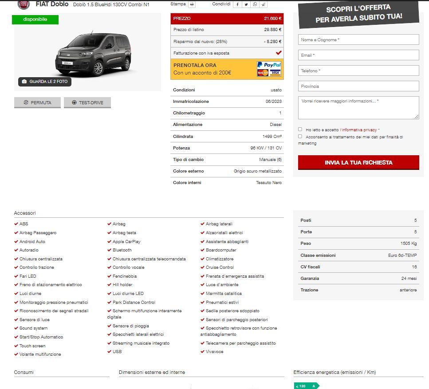Click the green disponibile badge

[x=35, y=20]
